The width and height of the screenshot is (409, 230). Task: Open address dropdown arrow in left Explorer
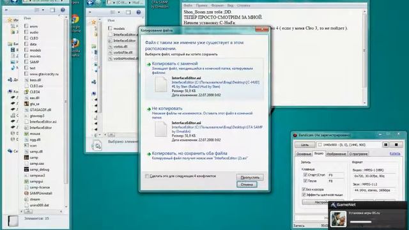[61, 1]
